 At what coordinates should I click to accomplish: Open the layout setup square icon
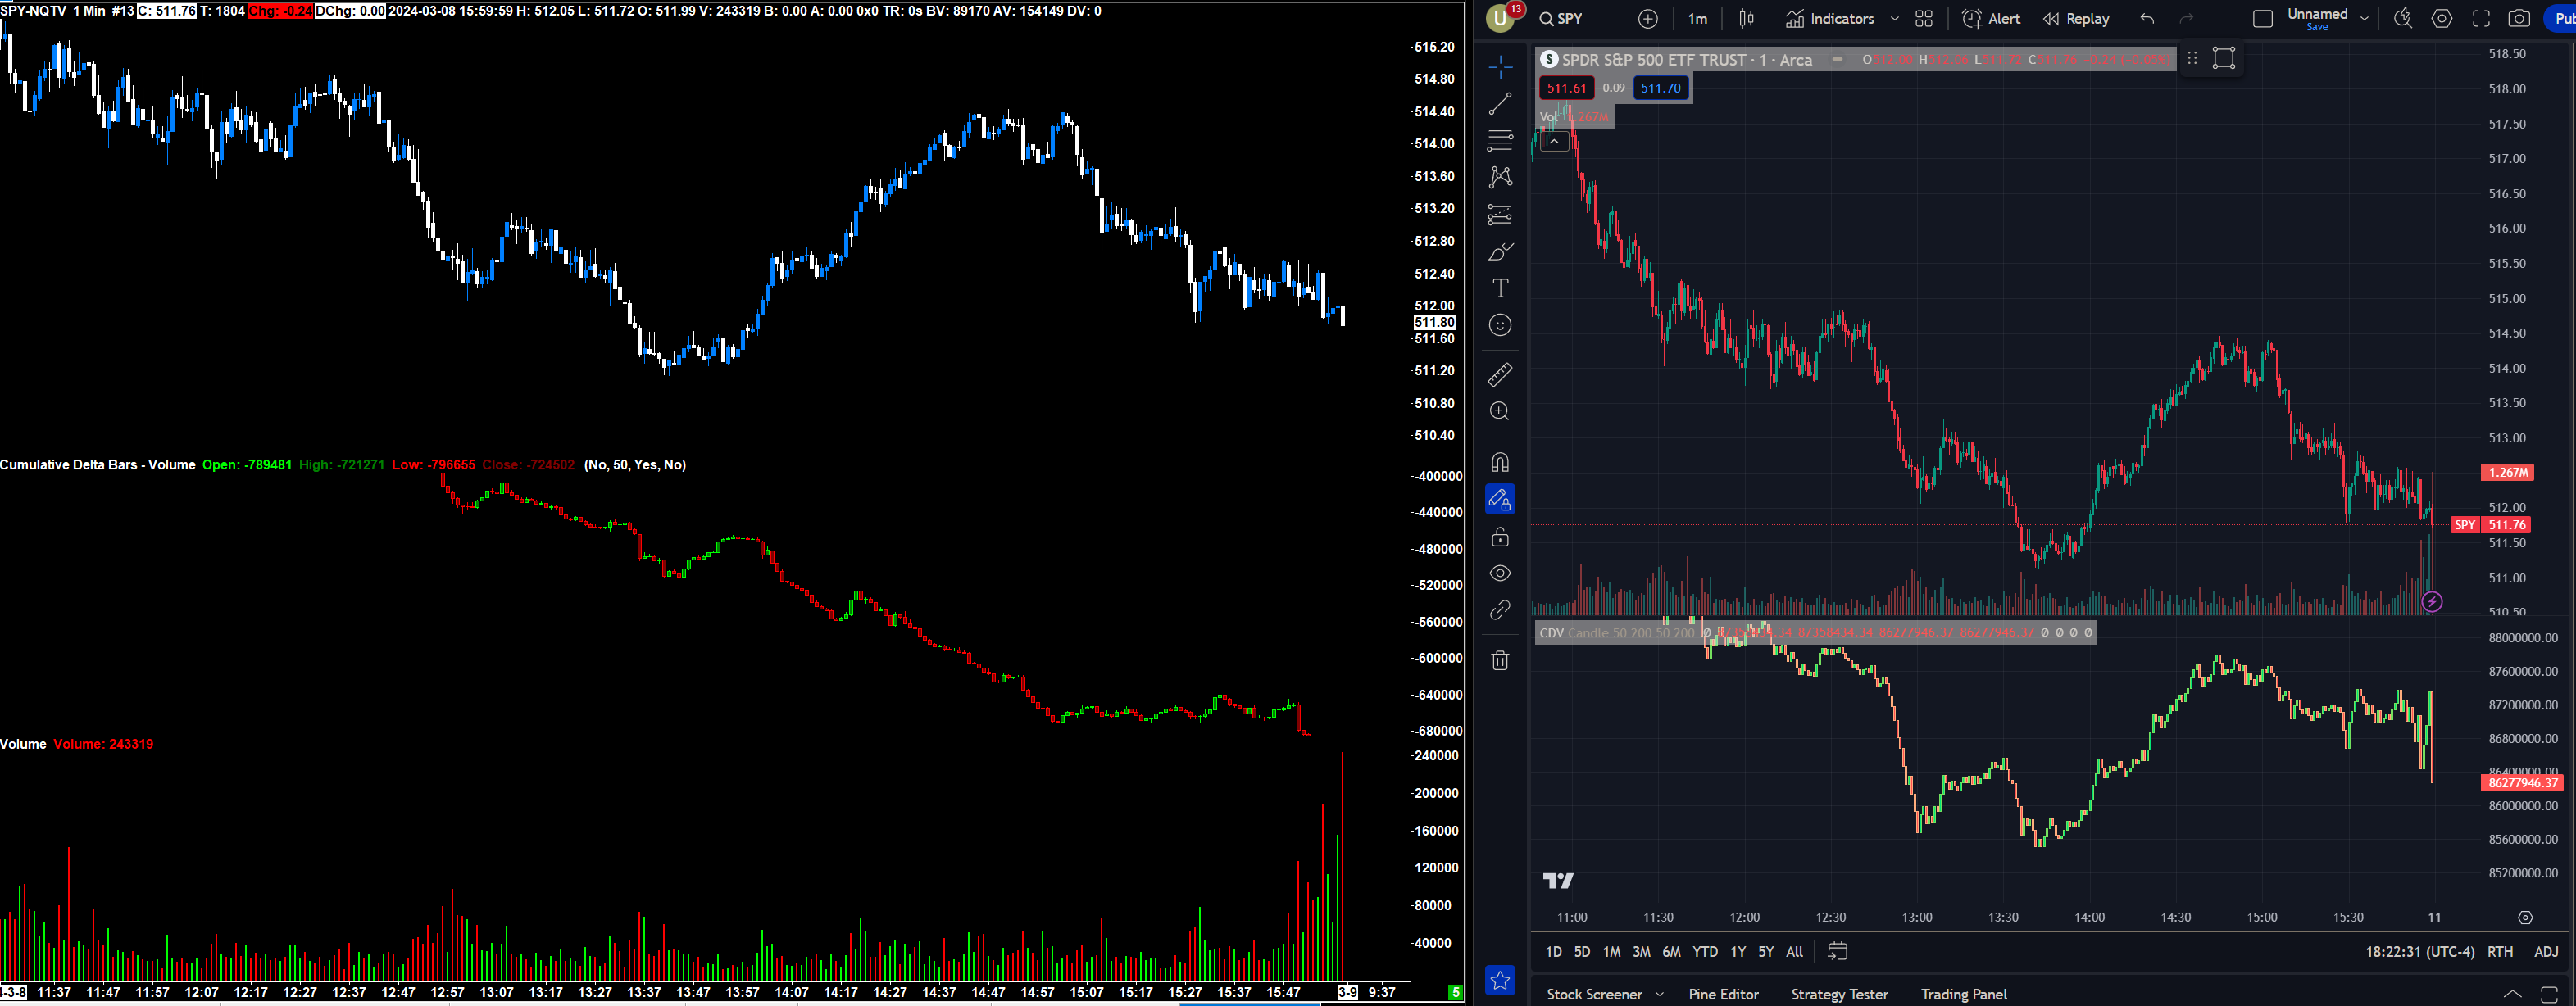point(2263,19)
